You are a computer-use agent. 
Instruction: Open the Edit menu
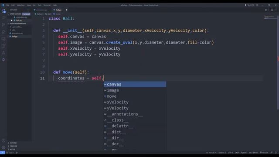13,5
